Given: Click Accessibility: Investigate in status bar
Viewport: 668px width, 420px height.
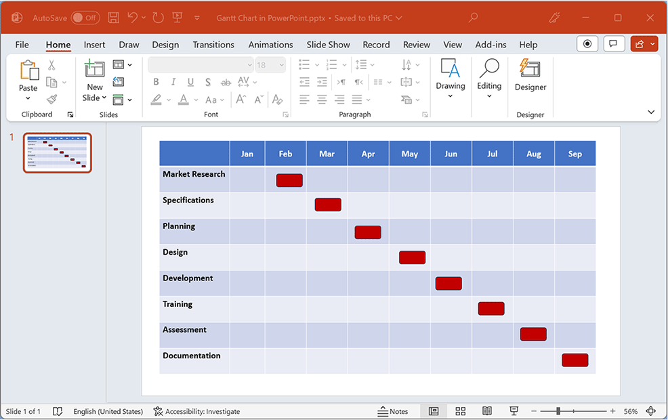Looking at the screenshot, I should tap(196, 411).
